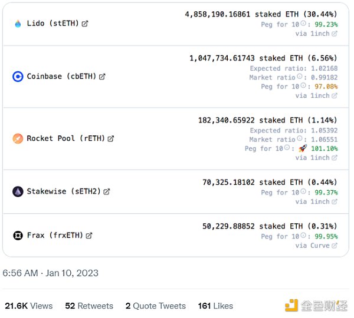Click the tweet timestamp 6:56 AM Jan 10, 2023
Image resolution: width=354 pixels, height=318 pixels.
pos(51,273)
